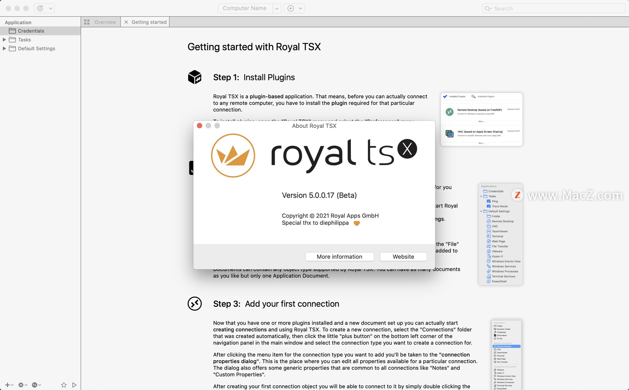Click the Step 1: Install Plugins heading
Image resolution: width=629 pixels, height=390 pixels.
pos(254,77)
